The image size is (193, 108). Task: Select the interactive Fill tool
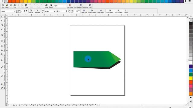2,55
